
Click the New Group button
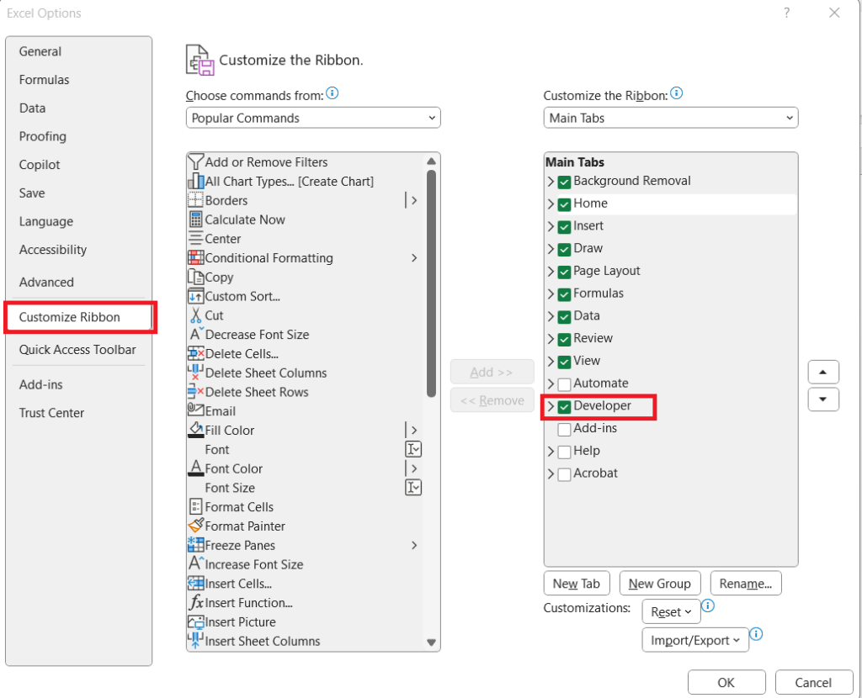coord(659,583)
